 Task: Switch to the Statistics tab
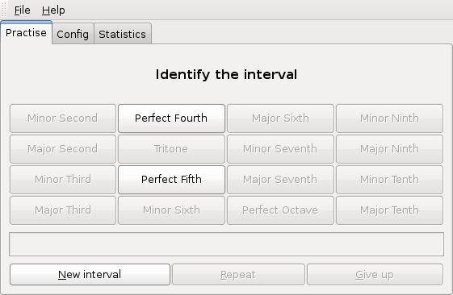(x=122, y=34)
